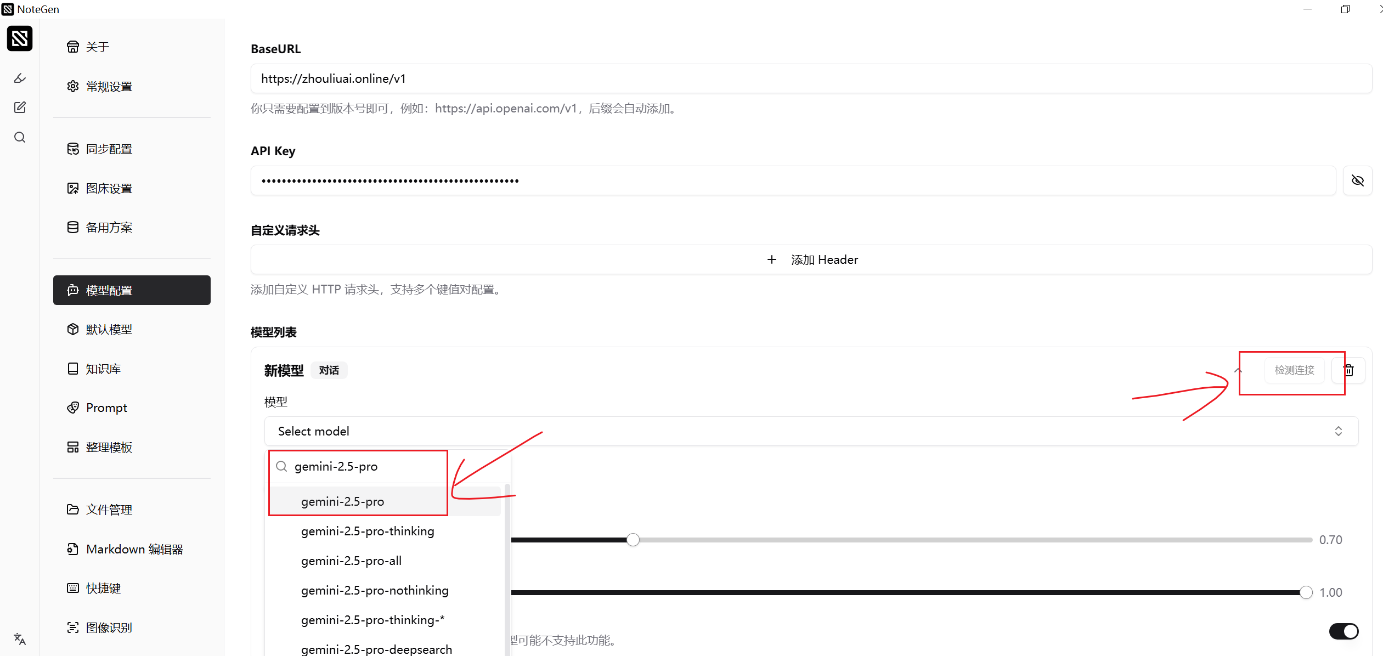
Task: Click the language translate icon at bottom left
Action: pos(20,638)
